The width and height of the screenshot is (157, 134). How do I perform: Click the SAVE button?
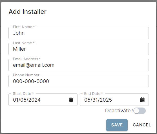(117, 125)
